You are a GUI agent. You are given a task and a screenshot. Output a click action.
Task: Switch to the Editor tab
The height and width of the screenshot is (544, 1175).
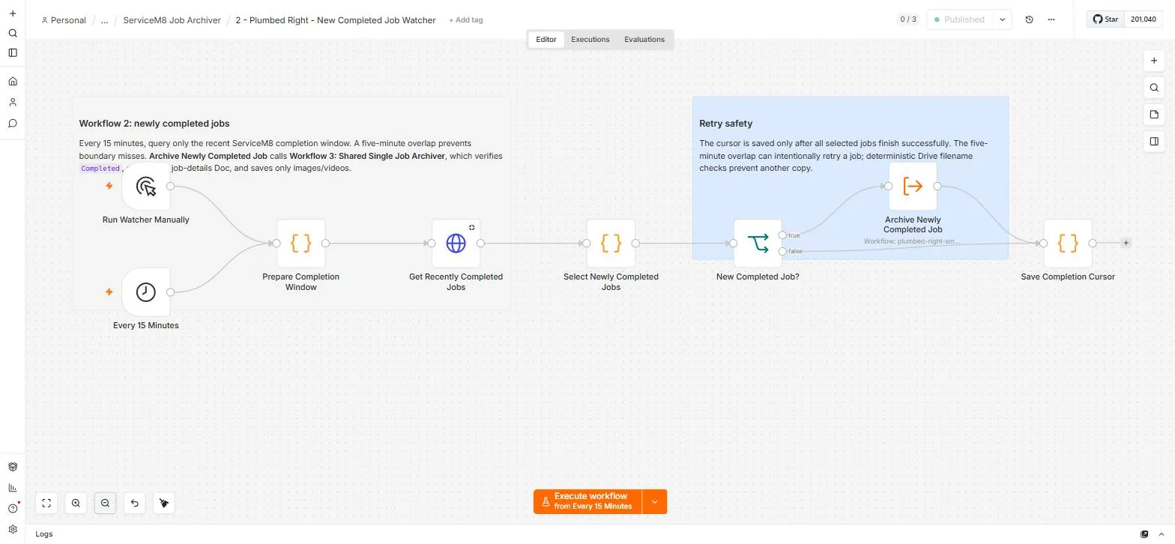pyautogui.click(x=546, y=39)
